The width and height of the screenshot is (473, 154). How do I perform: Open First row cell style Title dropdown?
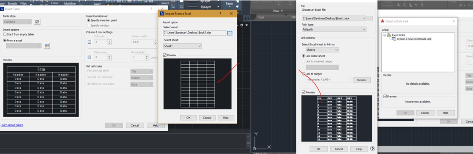pos(142,71)
